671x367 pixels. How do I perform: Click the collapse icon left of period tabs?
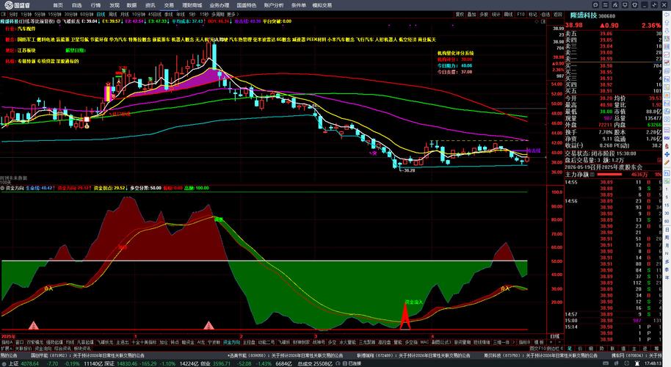(4, 14)
